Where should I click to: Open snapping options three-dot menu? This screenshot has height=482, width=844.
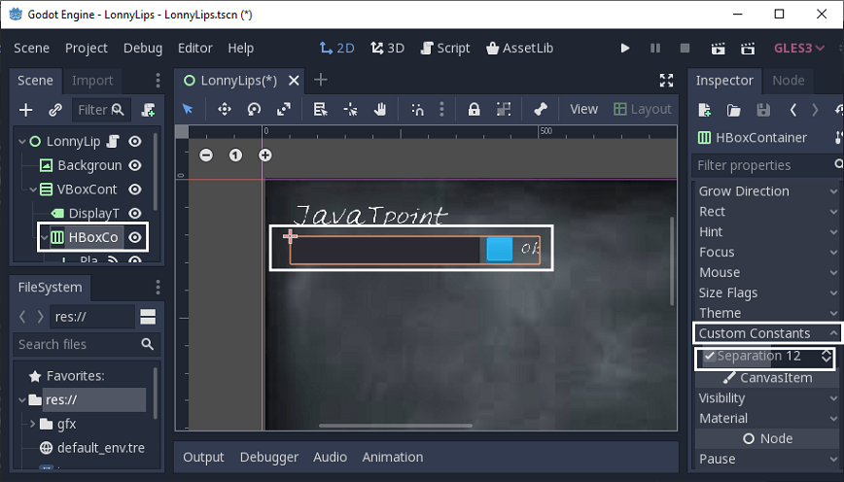pos(441,109)
